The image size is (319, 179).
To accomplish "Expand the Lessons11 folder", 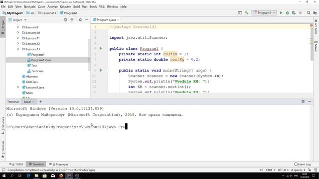I will tap(18, 38).
